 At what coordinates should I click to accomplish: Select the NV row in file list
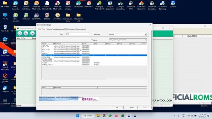[x=94, y=48]
